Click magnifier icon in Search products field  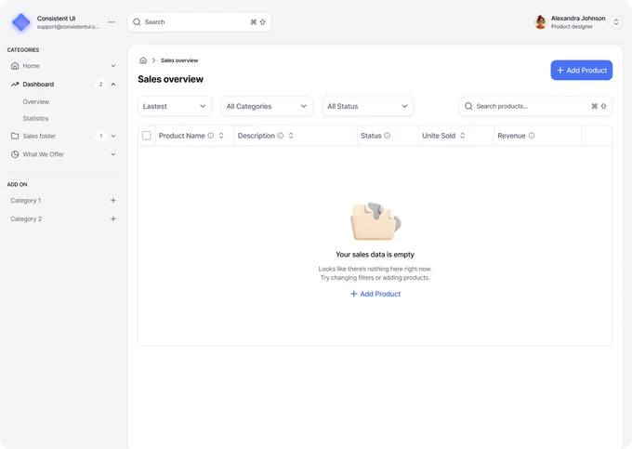point(468,106)
